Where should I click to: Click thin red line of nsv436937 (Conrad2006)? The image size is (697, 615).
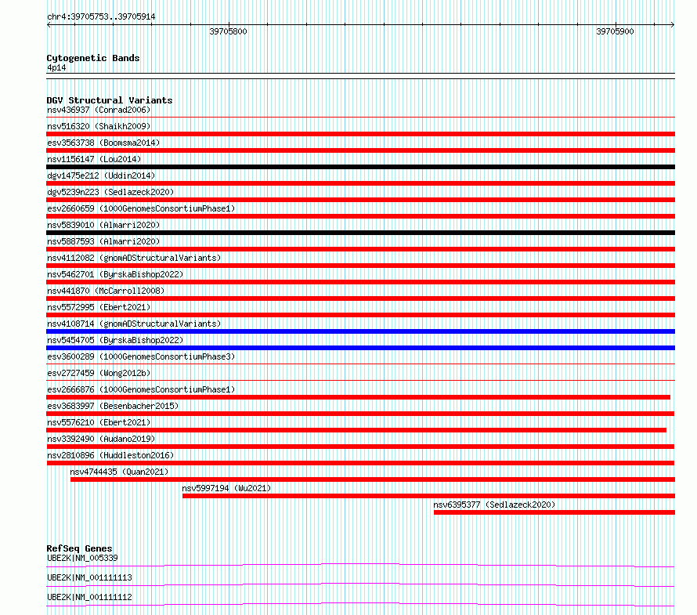(360, 118)
